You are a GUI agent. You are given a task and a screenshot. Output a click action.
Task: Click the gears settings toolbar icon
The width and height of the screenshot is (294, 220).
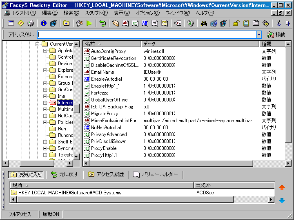(x=266, y=23)
